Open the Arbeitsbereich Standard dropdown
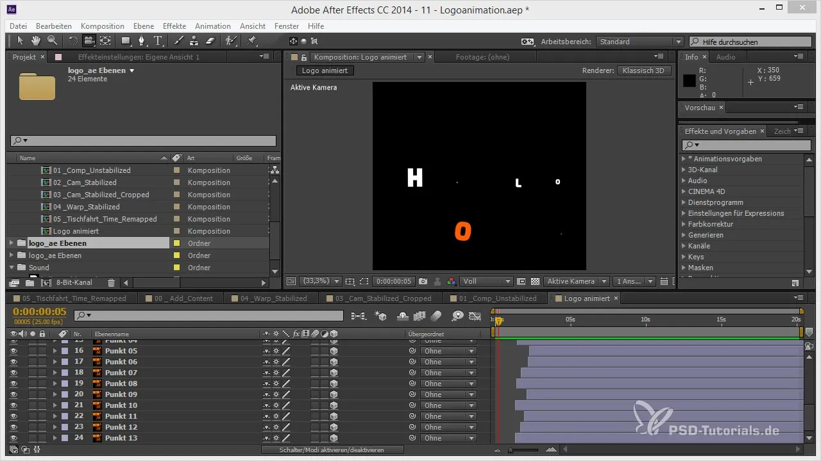 coord(639,42)
